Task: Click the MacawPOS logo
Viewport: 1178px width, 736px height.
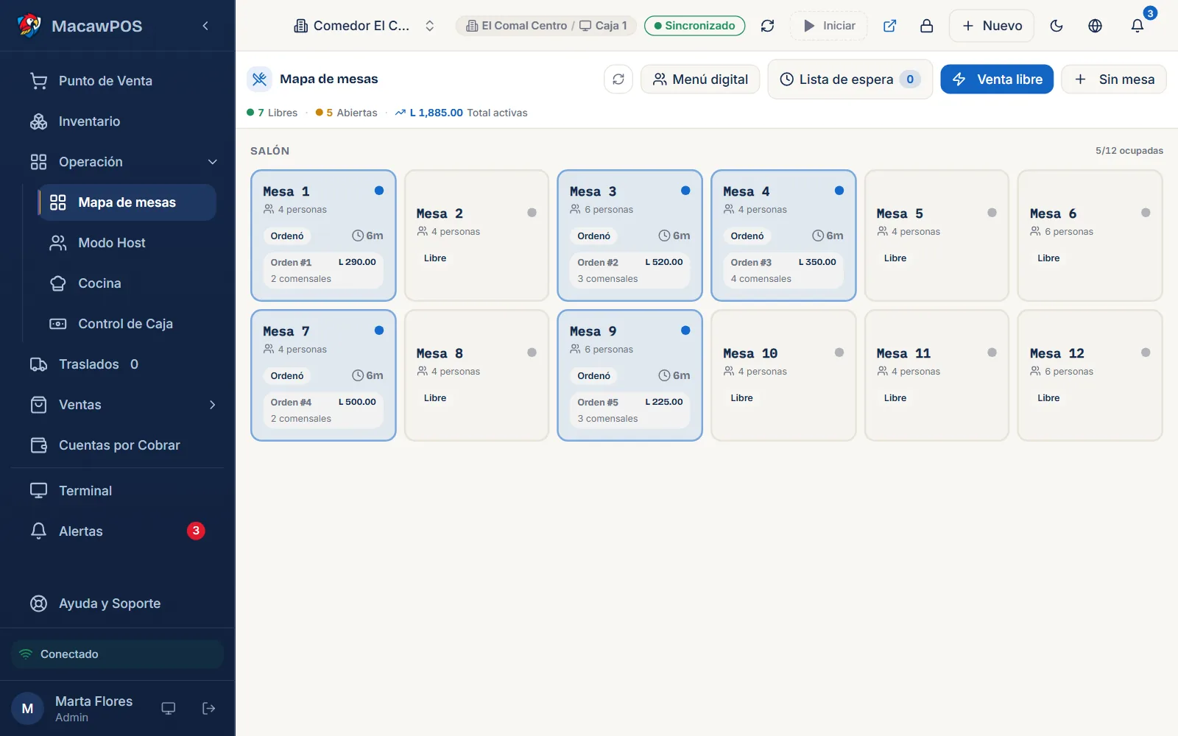Action: (29, 26)
